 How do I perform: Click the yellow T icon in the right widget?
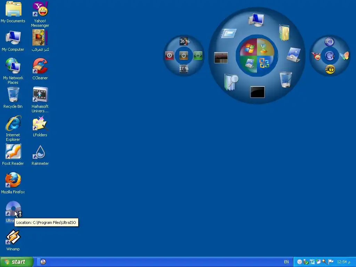click(330, 69)
